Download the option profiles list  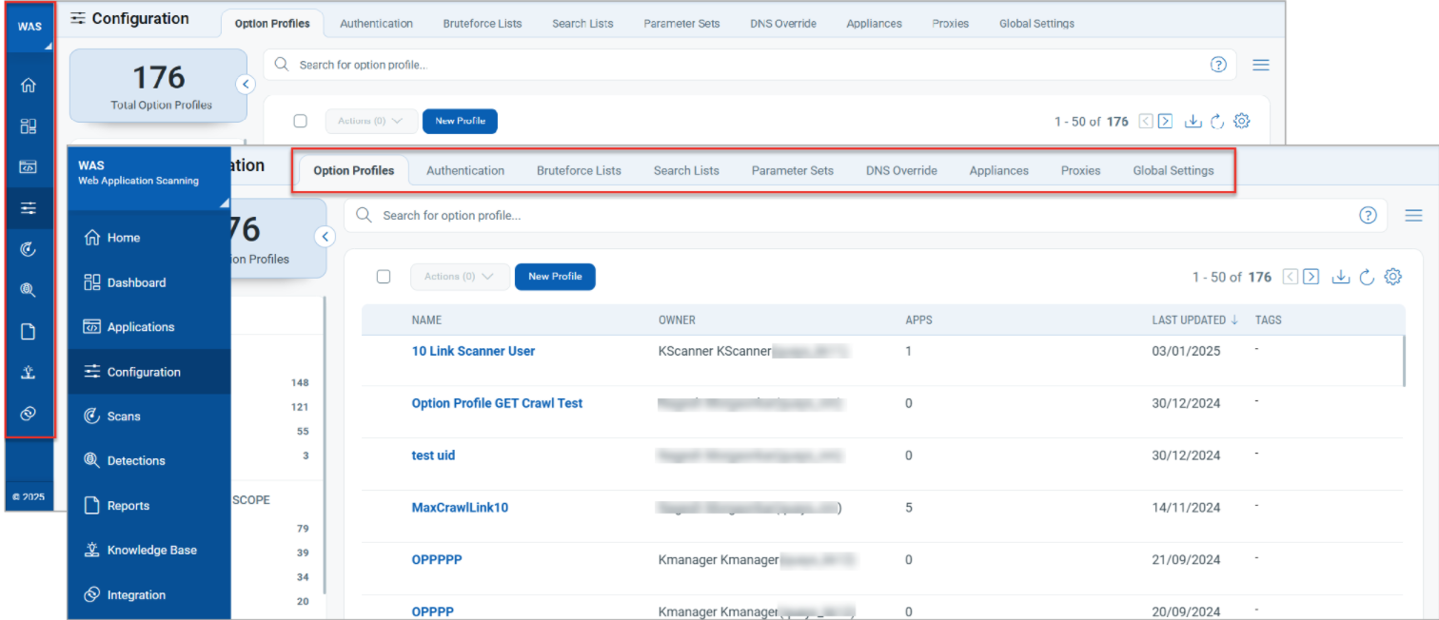pos(1341,276)
